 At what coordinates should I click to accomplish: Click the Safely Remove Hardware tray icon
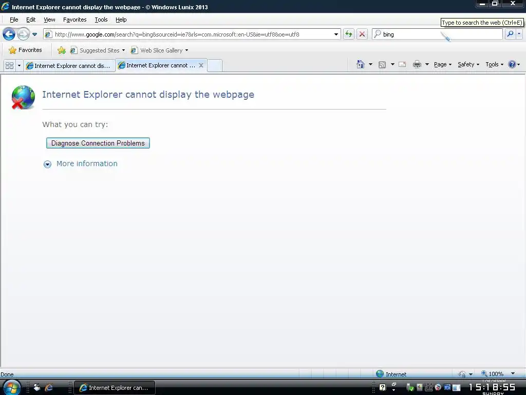pyautogui.click(x=410, y=388)
